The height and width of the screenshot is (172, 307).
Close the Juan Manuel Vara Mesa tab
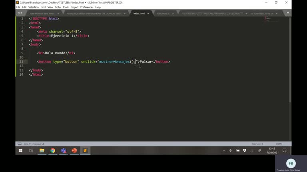point(58,14)
